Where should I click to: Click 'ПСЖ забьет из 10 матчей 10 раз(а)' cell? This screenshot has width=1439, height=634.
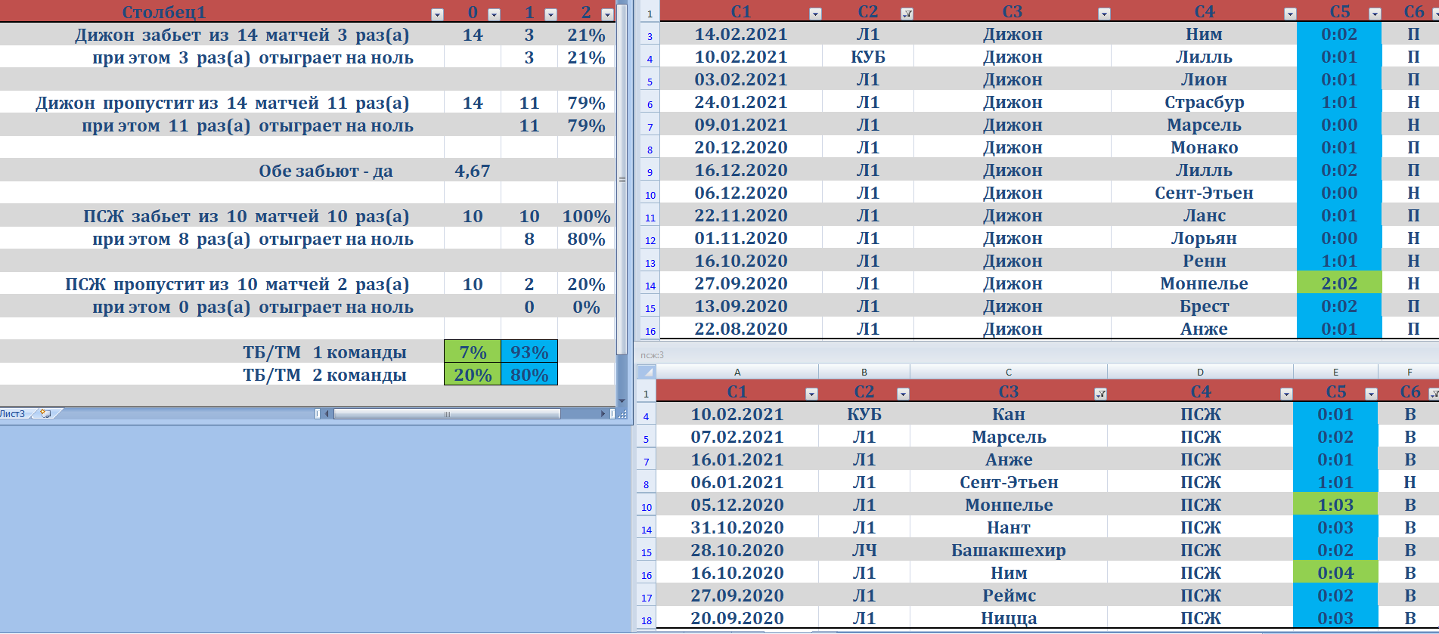(222, 215)
